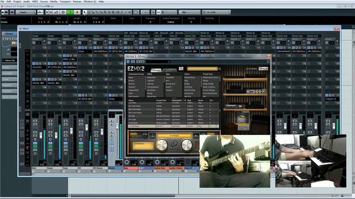Select Andy Sneap in the Preset Pack list
The image size is (355, 199).
click(208, 83)
